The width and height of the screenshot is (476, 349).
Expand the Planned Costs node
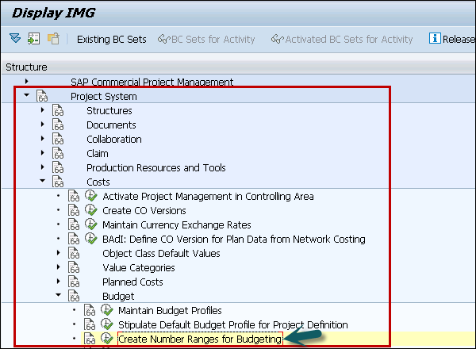(x=58, y=282)
